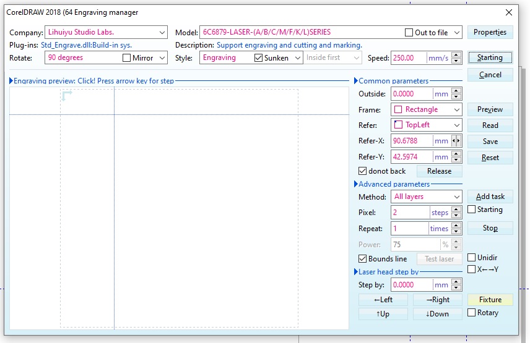This screenshot has height=343, width=530.
Task: Open the Model dropdown arrow
Action: [457, 32]
